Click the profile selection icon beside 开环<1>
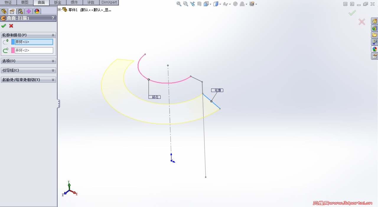The height and width of the screenshot is (207, 378). coord(5,42)
